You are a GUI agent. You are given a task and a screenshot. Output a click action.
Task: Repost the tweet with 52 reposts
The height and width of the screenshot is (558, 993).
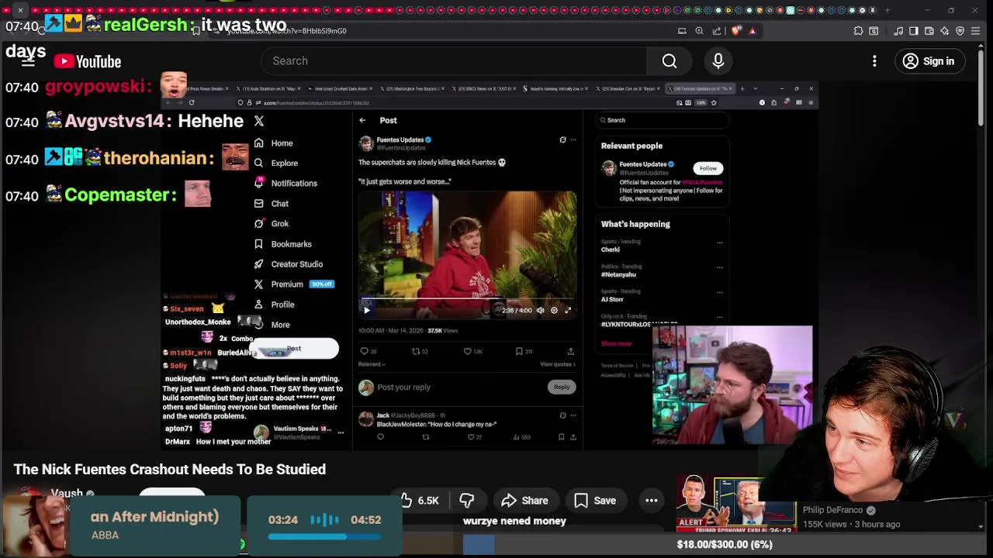(420, 351)
